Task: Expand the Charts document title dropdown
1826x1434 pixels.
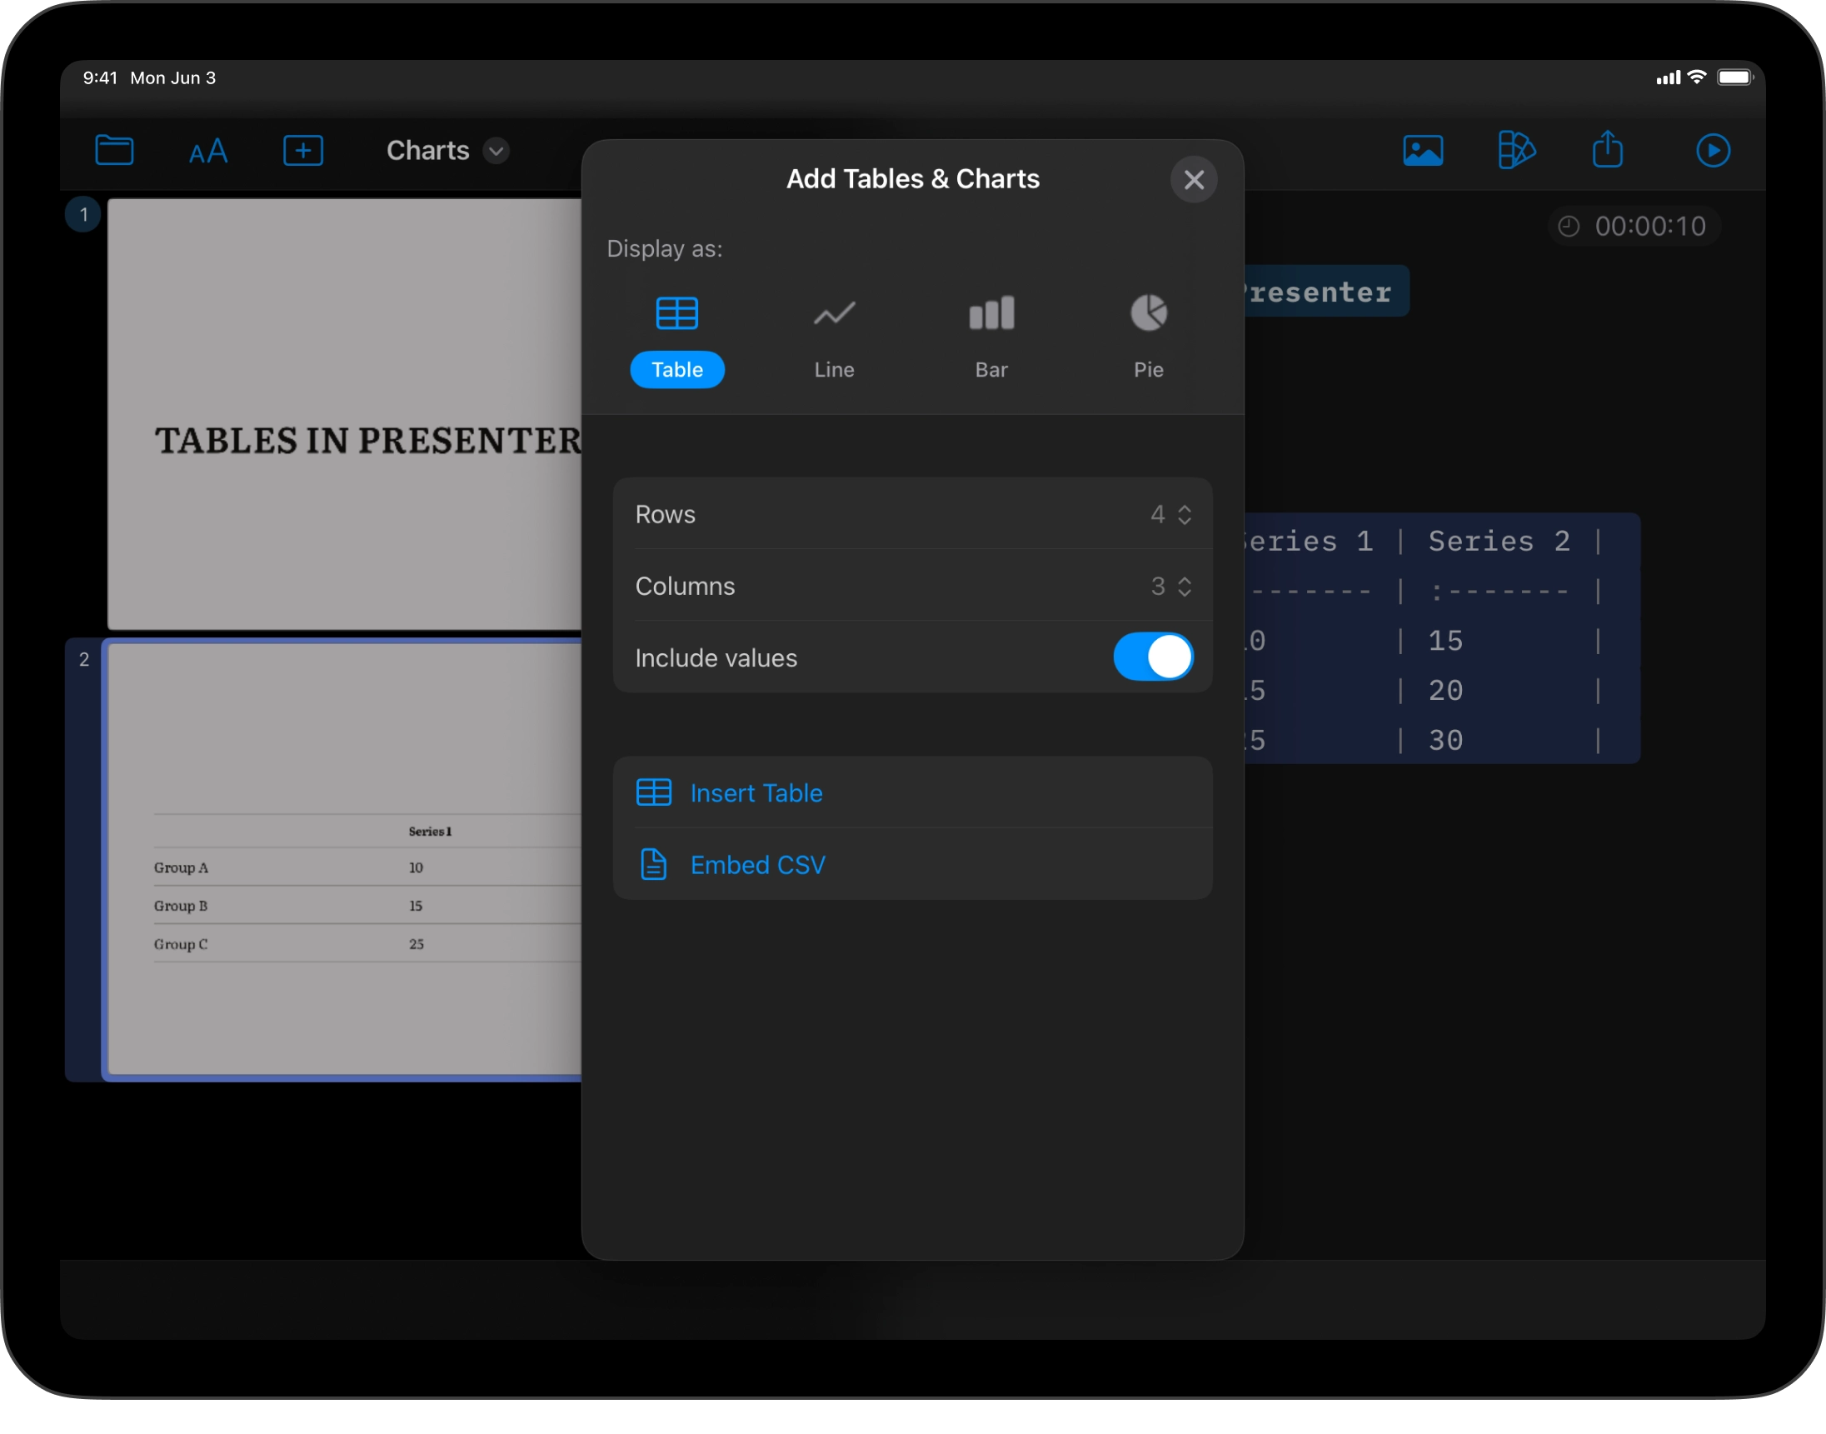Action: click(x=496, y=151)
